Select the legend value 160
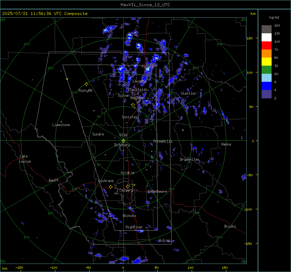The width and height of the screenshot is (291, 272). pos(277,26)
